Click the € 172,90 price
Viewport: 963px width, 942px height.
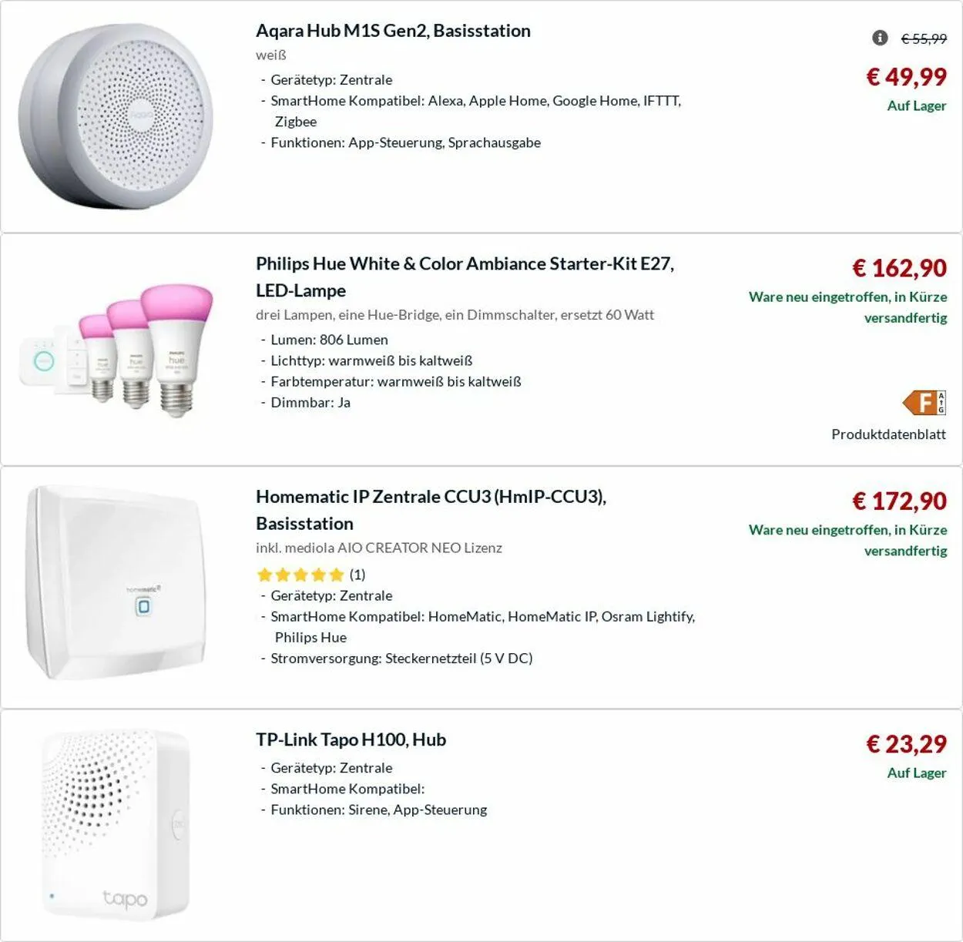(899, 501)
